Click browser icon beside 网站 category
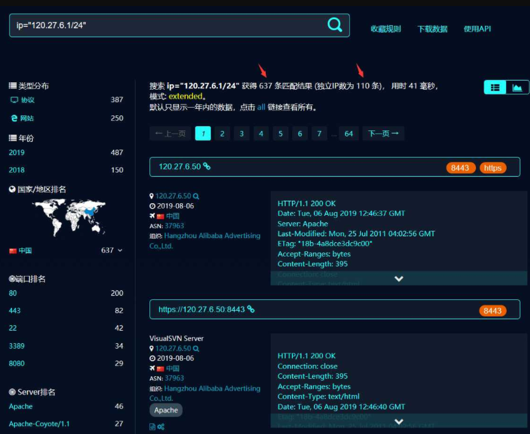The width and height of the screenshot is (530, 434). 14,118
